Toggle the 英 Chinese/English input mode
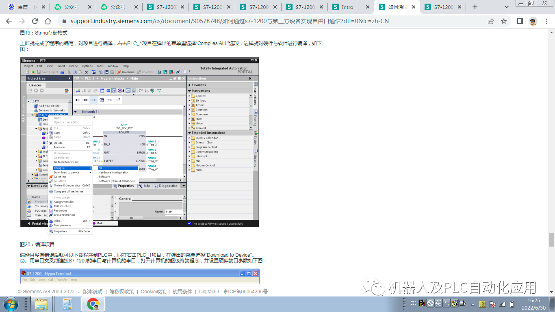Screen dimensions: 555x312 click(x=438, y=303)
